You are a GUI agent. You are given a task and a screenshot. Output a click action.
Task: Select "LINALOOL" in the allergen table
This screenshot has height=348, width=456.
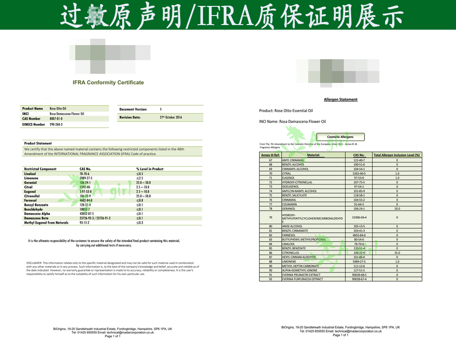(x=289, y=244)
